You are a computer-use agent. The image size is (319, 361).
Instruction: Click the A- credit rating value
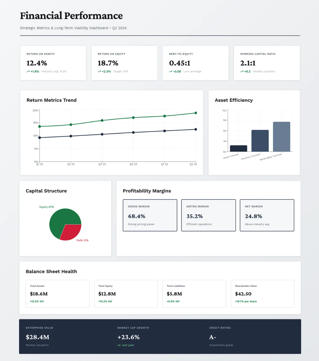(x=212, y=337)
